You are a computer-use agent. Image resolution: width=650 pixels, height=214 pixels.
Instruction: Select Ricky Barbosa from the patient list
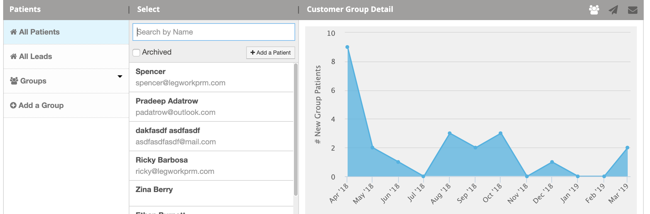click(211, 166)
